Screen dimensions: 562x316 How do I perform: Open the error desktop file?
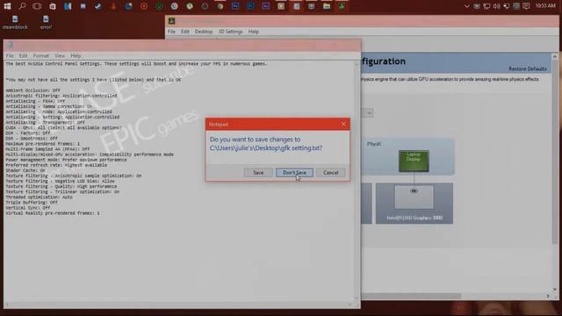pyautogui.click(x=46, y=22)
